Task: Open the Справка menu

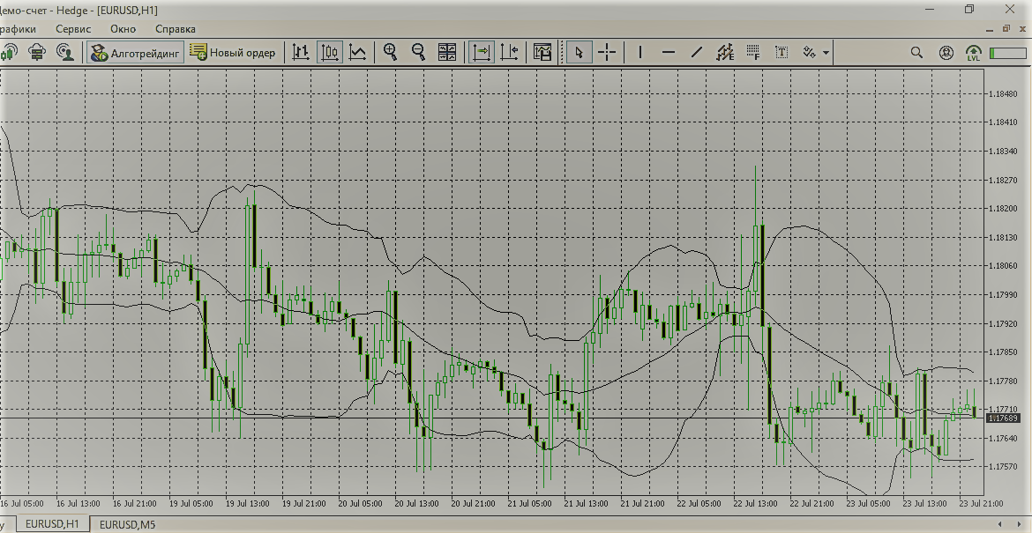Action: pyautogui.click(x=175, y=29)
